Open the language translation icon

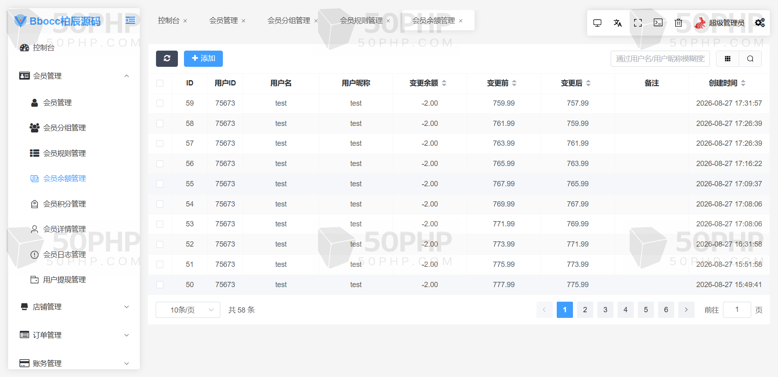tap(618, 23)
